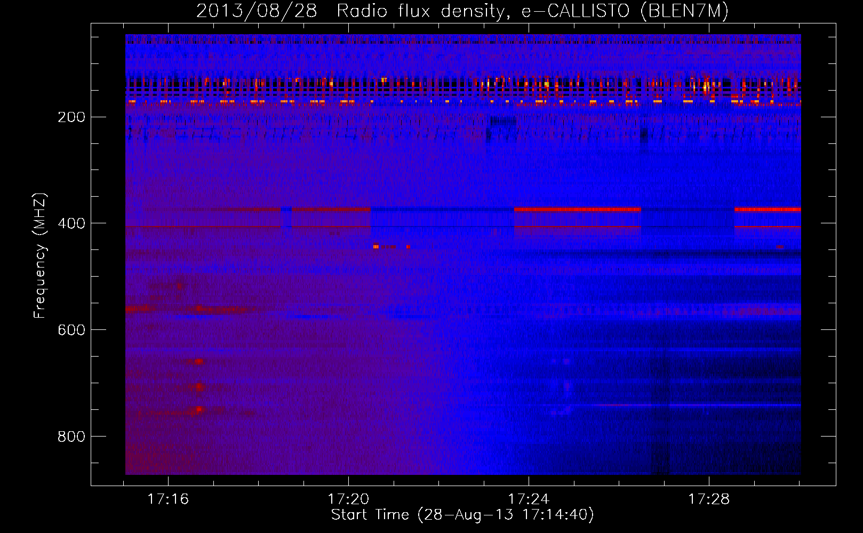
Task: Click the 800 frequency tick label
Action: point(71,437)
